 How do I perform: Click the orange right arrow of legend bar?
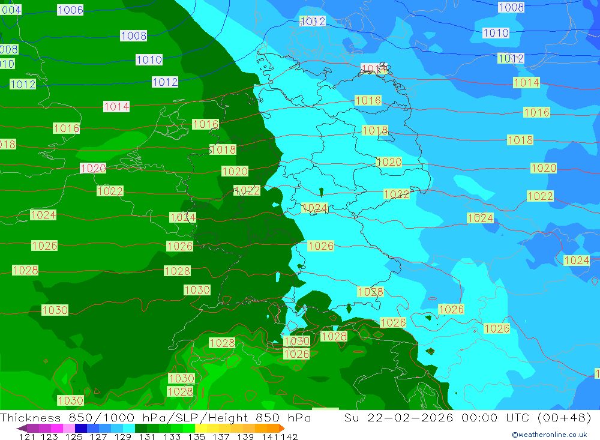[281, 428]
